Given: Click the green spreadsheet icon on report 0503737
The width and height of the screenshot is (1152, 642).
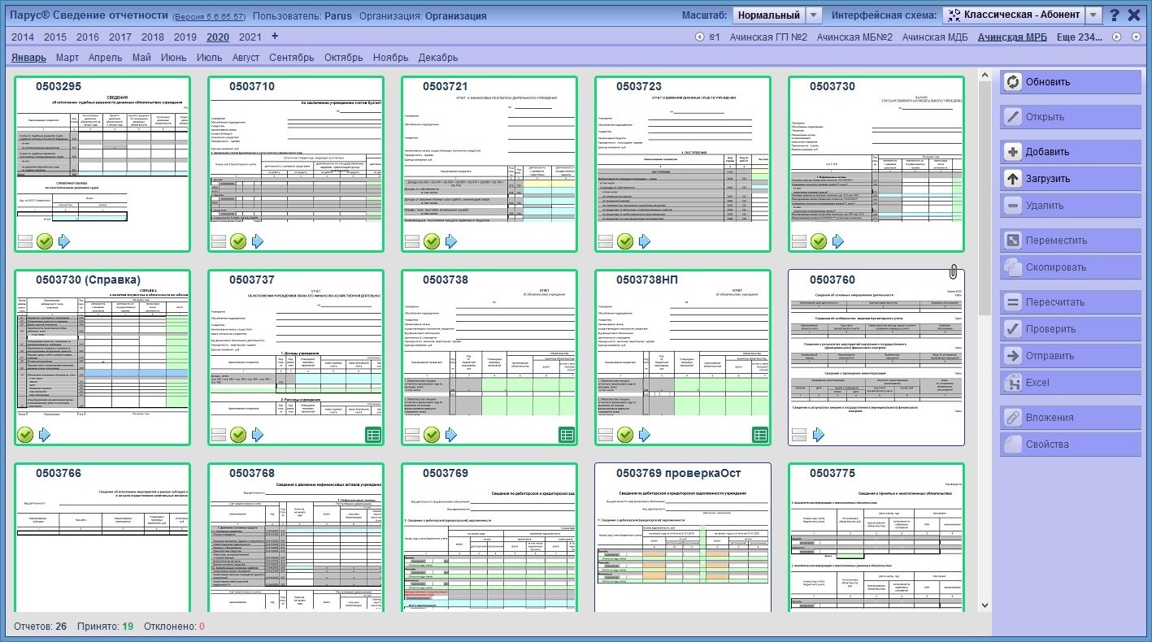Looking at the screenshot, I should pos(373,435).
